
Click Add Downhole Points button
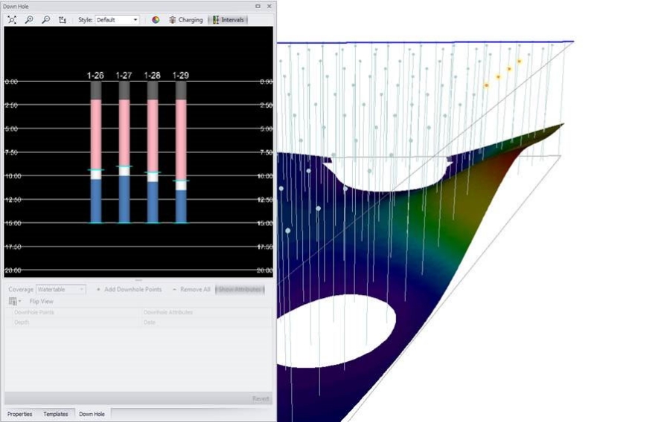click(129, 289)
